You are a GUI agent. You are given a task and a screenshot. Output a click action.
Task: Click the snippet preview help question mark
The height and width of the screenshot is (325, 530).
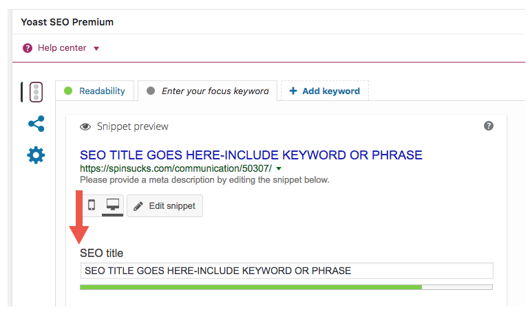tap(489, 126)
